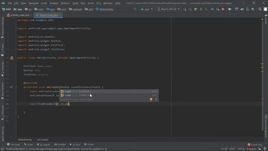Image resolution: width=268 pixels, height=151 pixels.
Task: Click the class gutter icon beside MainActivity
Action: click(12, 58)
